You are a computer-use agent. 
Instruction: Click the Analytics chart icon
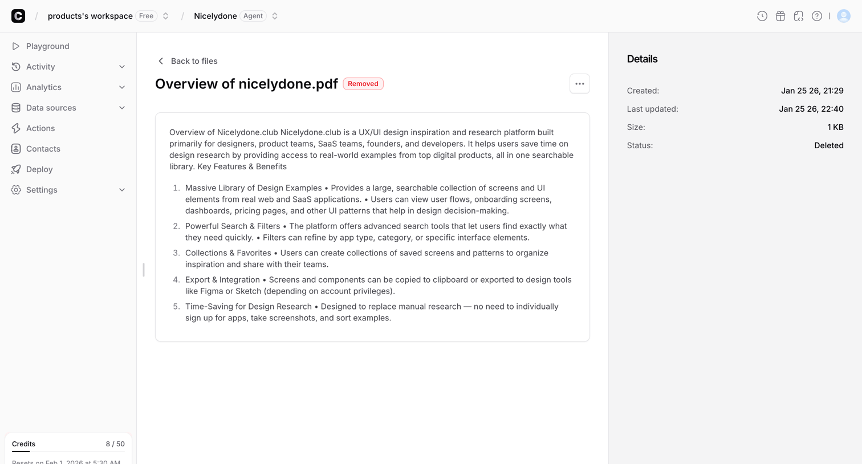(16, 87)
